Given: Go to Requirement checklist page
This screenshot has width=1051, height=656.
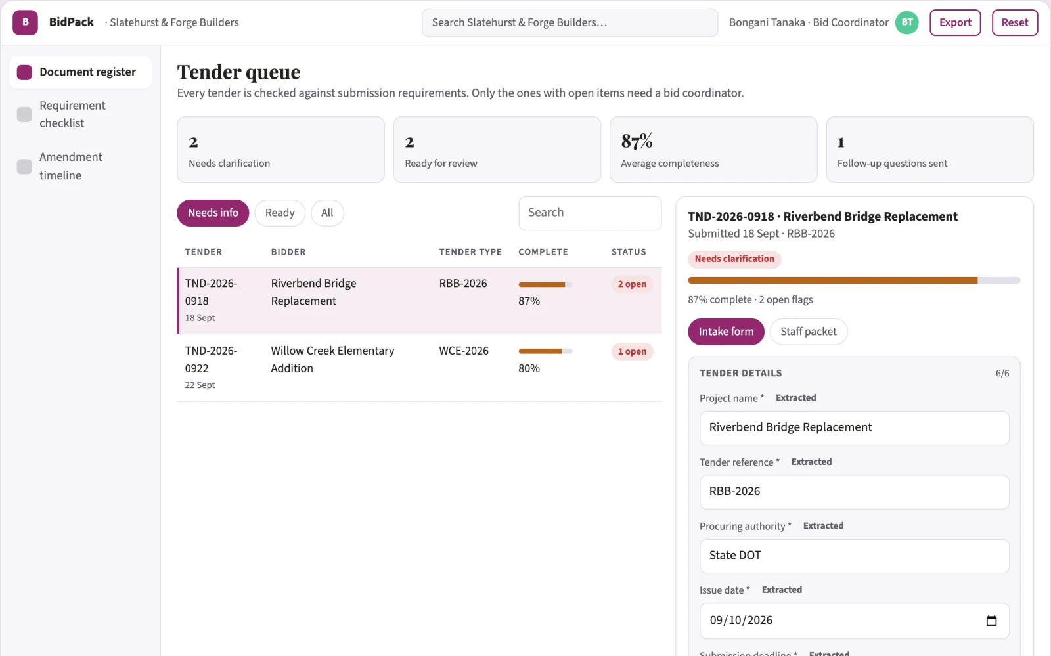Looking at the screenshot, I should point(80,114).
